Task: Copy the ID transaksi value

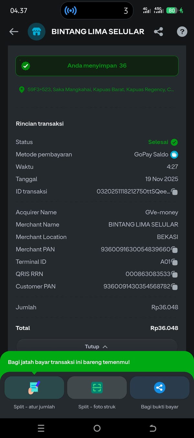Action: (174, 192)
